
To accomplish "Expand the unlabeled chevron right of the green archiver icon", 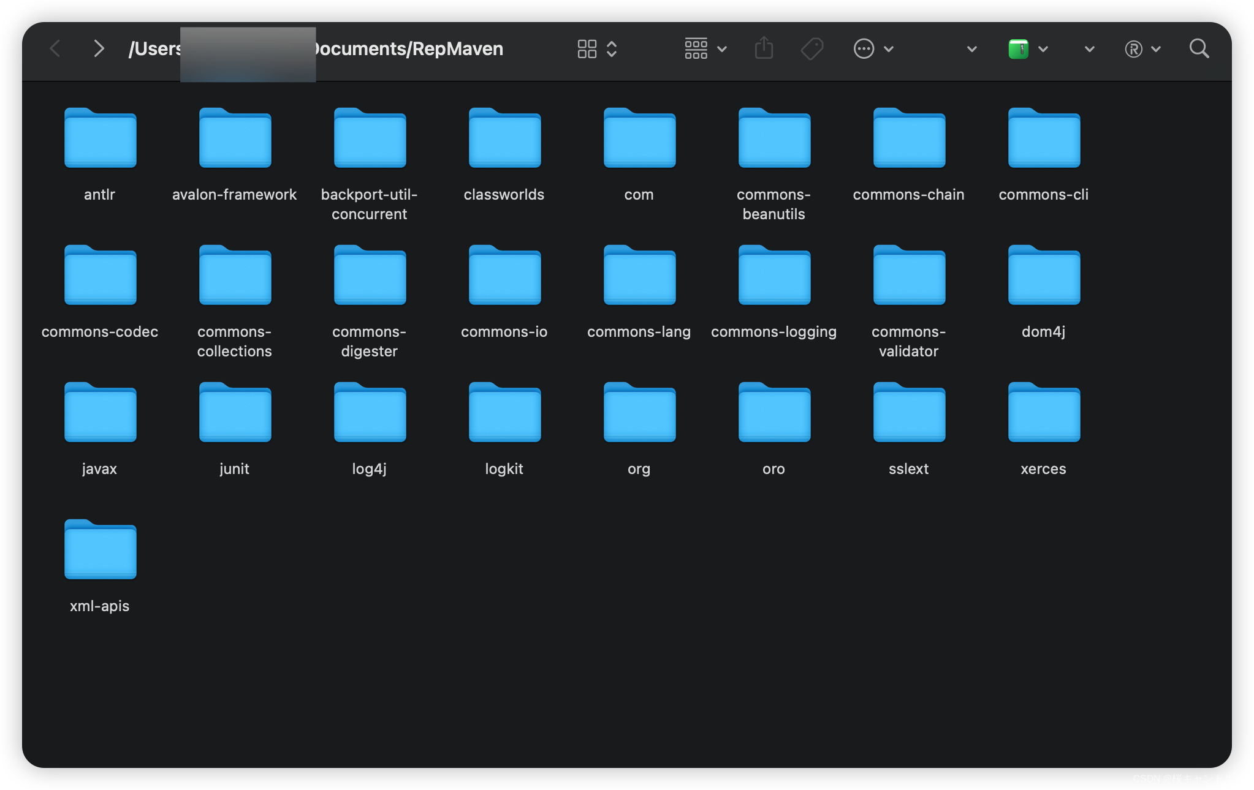I will tap(1089, 49).
